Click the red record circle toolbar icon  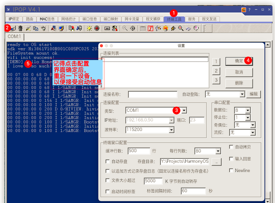97,28
